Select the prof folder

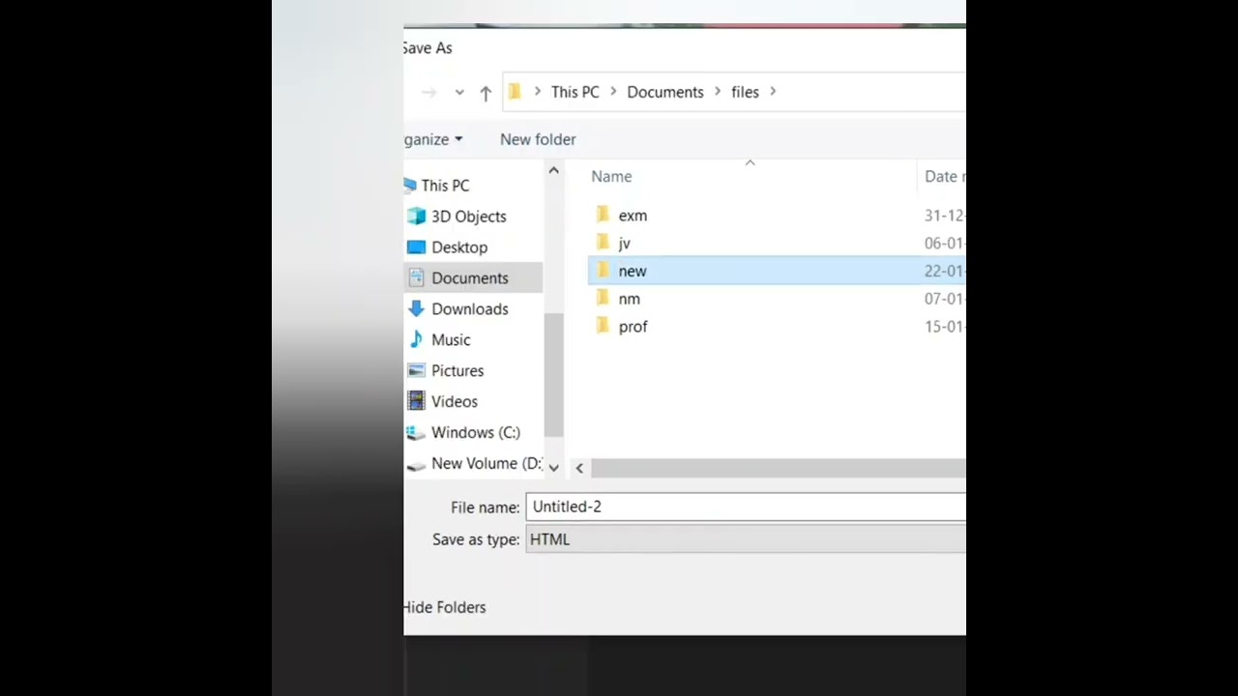pos(633,327)
